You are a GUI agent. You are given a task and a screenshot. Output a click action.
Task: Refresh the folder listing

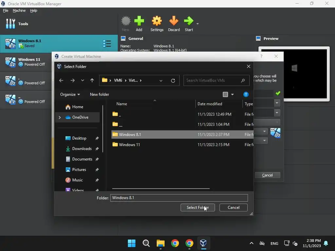coord(173,80)
